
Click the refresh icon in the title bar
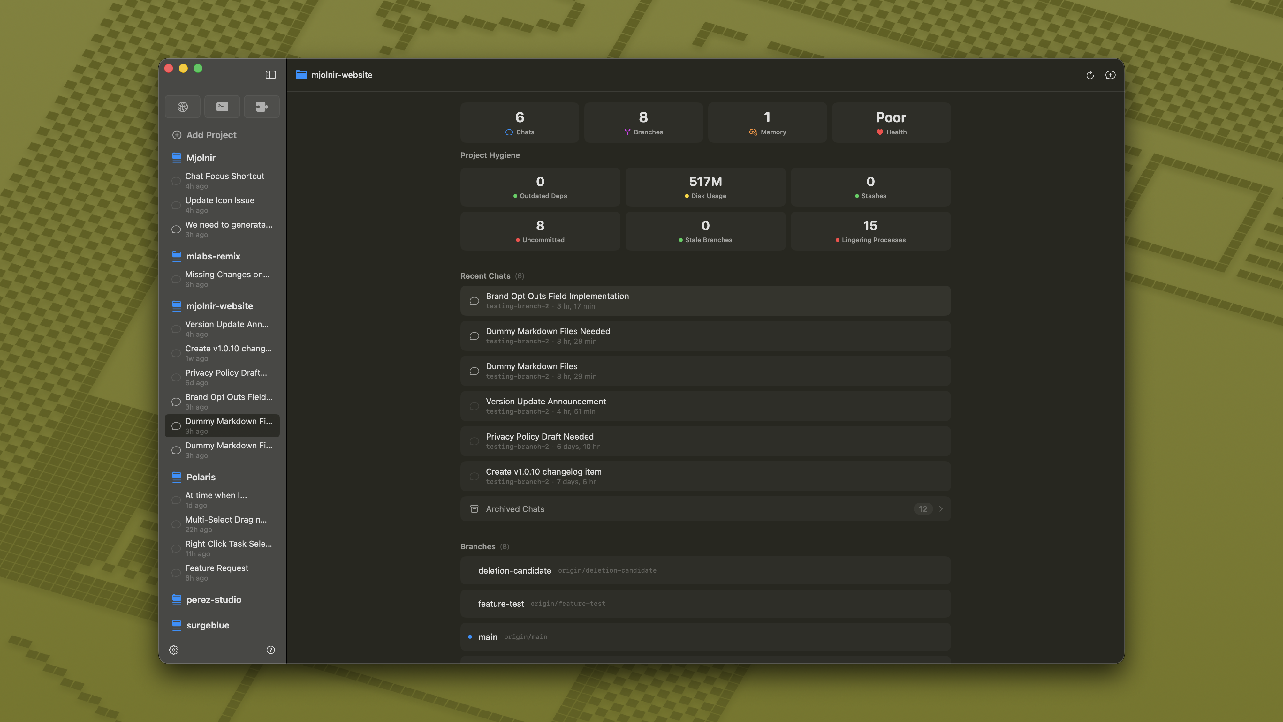(x=1090, y=75)
